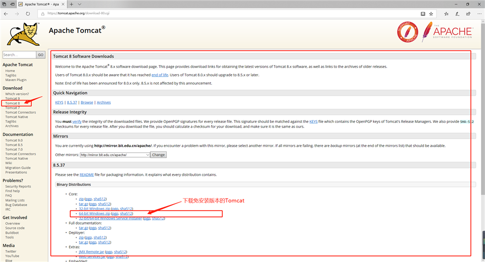Open Tomcat 9.0 documentation link
This screenshot has width=485, height=262.
14,140
